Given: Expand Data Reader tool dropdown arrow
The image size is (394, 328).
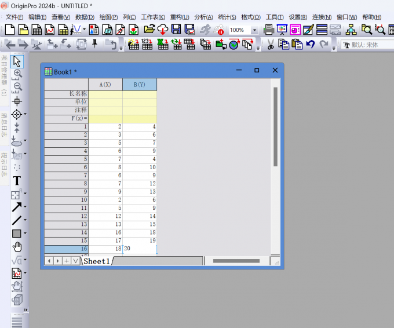Looking at the screenshot, I should (x=25, y=114).
